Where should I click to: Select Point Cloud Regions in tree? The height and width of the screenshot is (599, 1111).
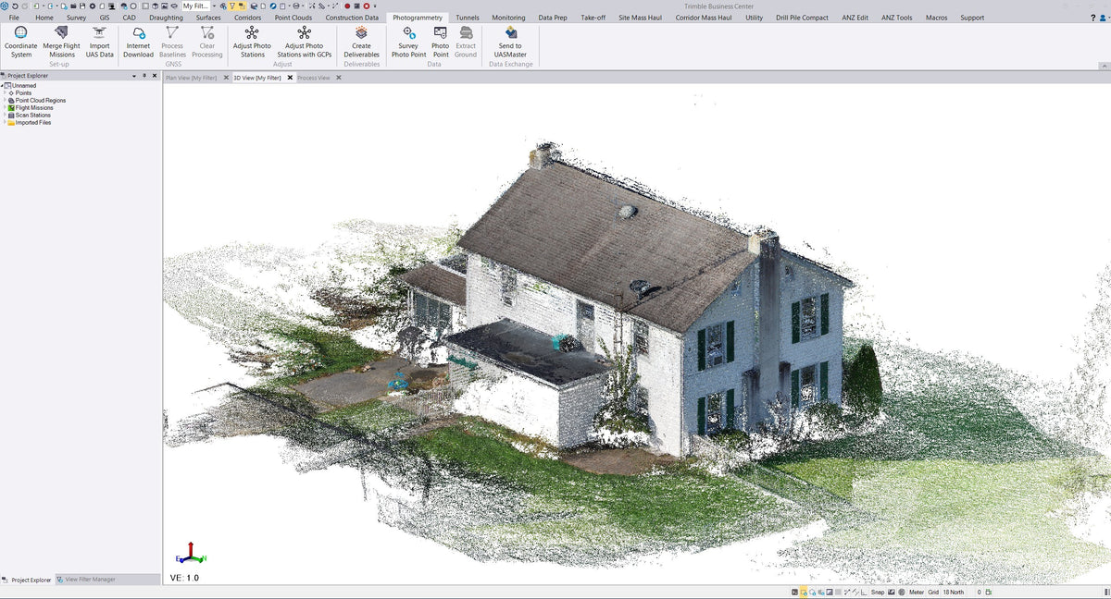[41, 100]
